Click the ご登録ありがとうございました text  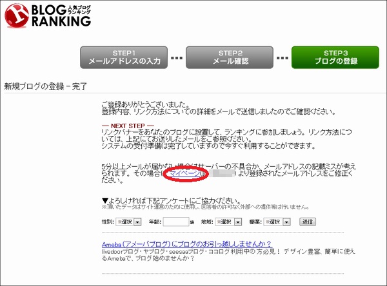146,104
